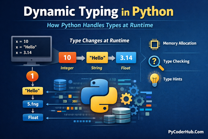The width and height of the screenshot is (208, 139).
Task: Select the "Type Hints" label
Action: (x=173, y=79)
